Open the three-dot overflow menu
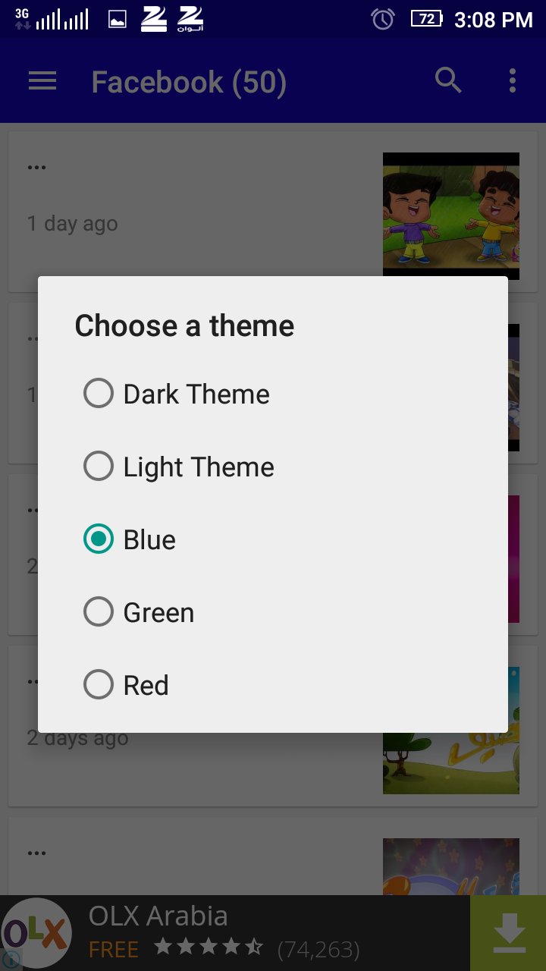This screenshot has width=546, height=971. (x=513, y=80)
